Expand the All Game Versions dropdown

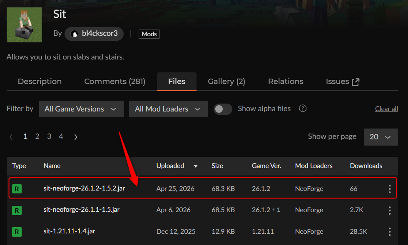(81, 109)
